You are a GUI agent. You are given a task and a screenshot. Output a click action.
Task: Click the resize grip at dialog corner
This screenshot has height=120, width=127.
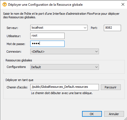point(125,118)
